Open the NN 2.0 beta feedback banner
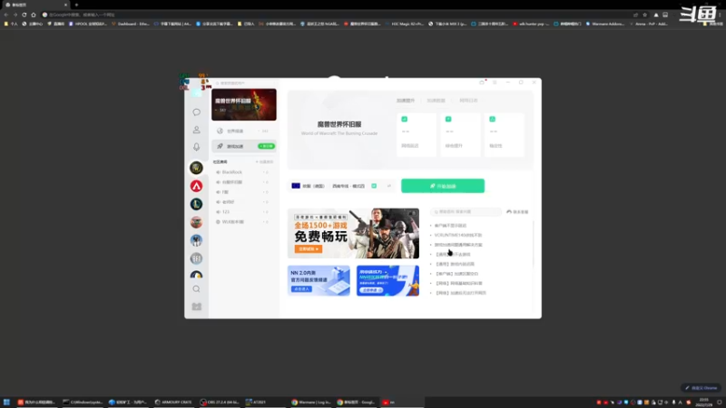Viewport: 726px width, 408px height. (x=319, y=281)
